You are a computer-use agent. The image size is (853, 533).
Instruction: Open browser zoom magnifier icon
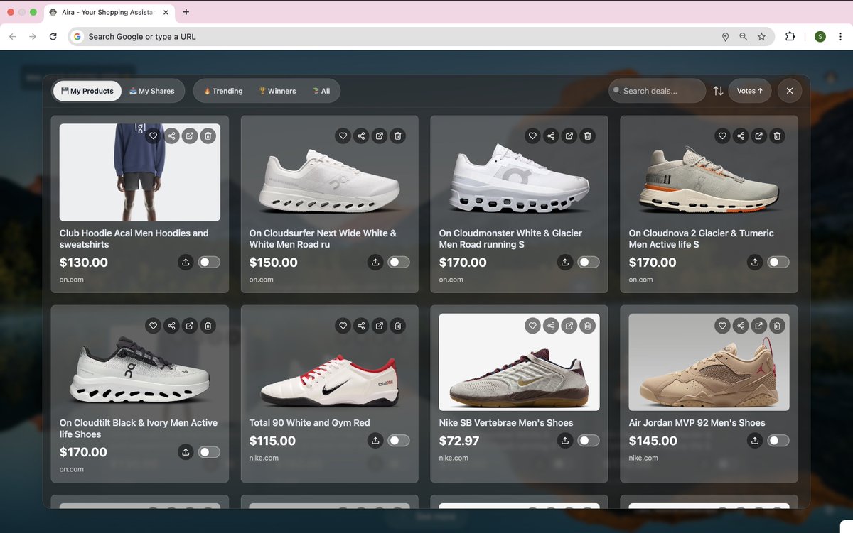click(744, 37)
